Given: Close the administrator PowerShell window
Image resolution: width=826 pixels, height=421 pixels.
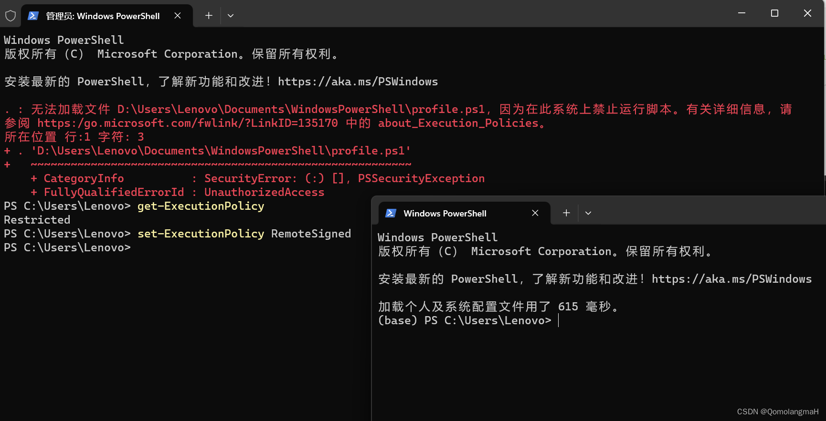Looking at the screenshot, I should tap(807, 13).
